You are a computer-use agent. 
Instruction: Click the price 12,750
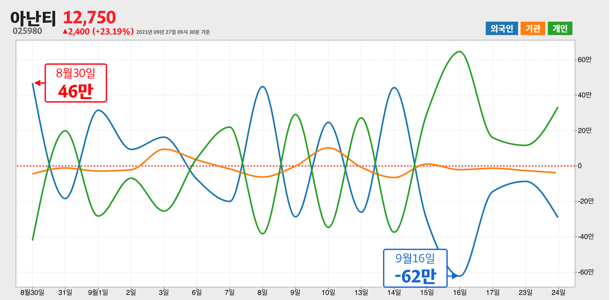point(89,17)
